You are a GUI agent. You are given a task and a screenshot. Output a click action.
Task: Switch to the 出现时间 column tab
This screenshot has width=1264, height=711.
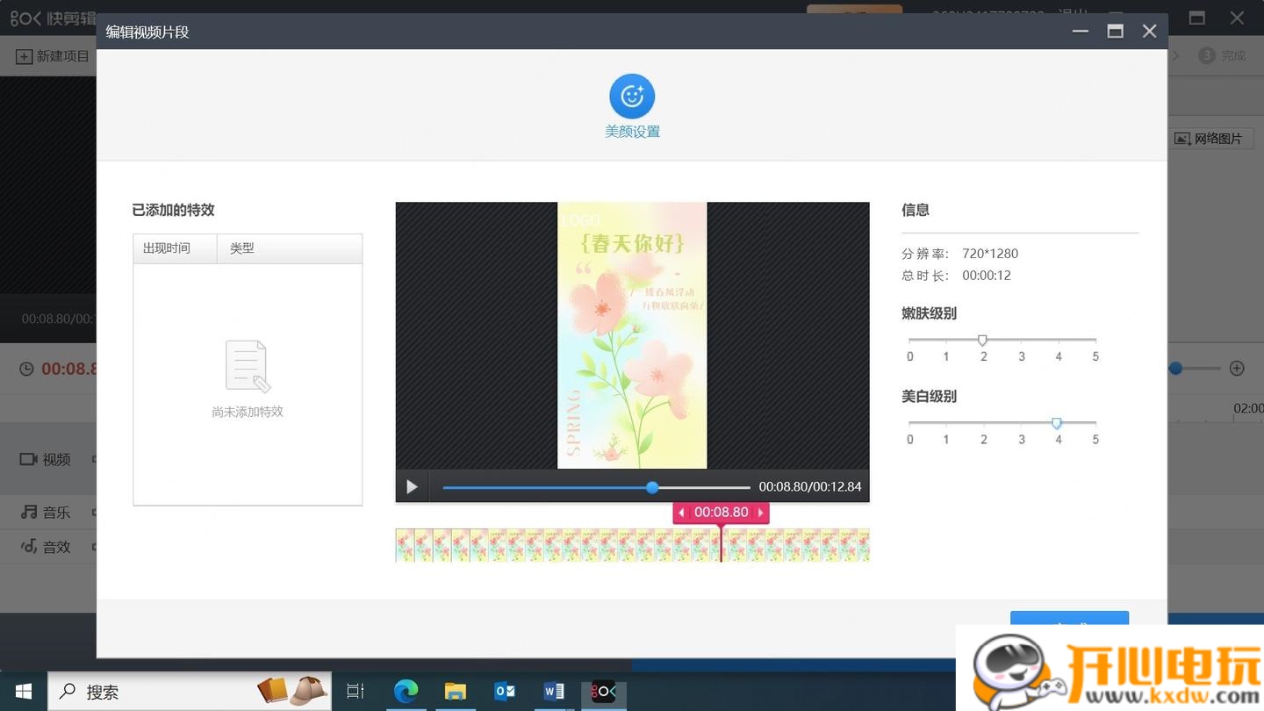[169, 248]
